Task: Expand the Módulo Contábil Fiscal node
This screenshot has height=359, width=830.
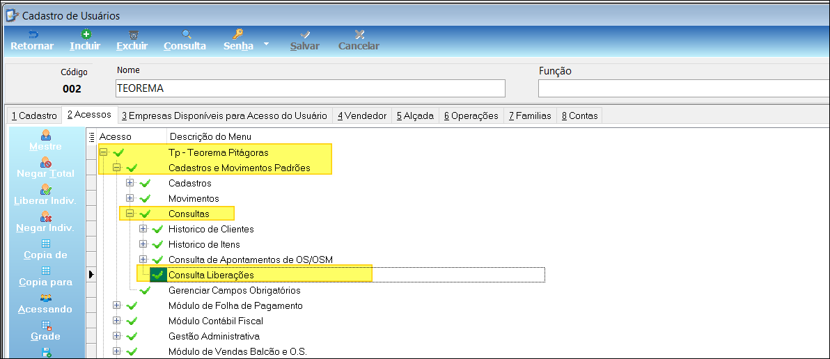Action: [x=117, y=321]
